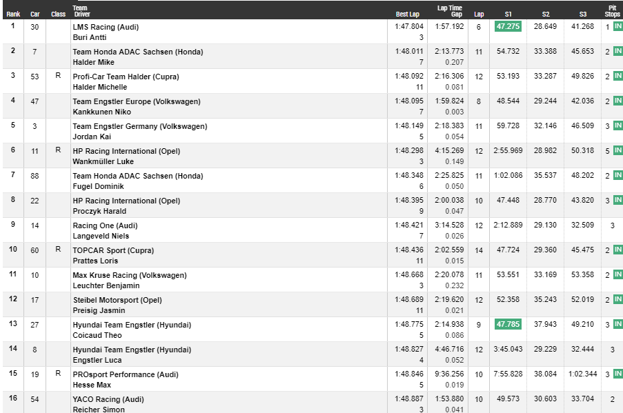Click the Car column header
This screenshot has width=623, height=413.
click(x=35, y=14)
